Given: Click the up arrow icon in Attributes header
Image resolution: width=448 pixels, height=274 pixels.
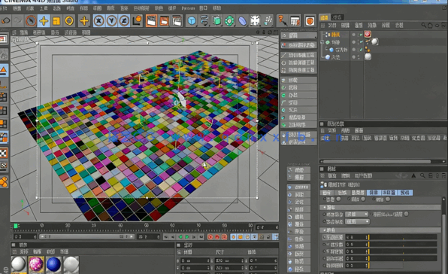Looking at the screenshot, I should pos(413,175).
